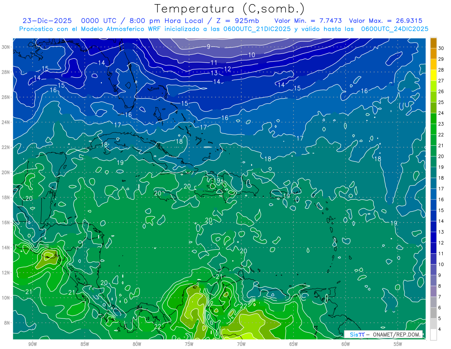Click color scale swatch between 7 and 8

(x=434, y=291)
